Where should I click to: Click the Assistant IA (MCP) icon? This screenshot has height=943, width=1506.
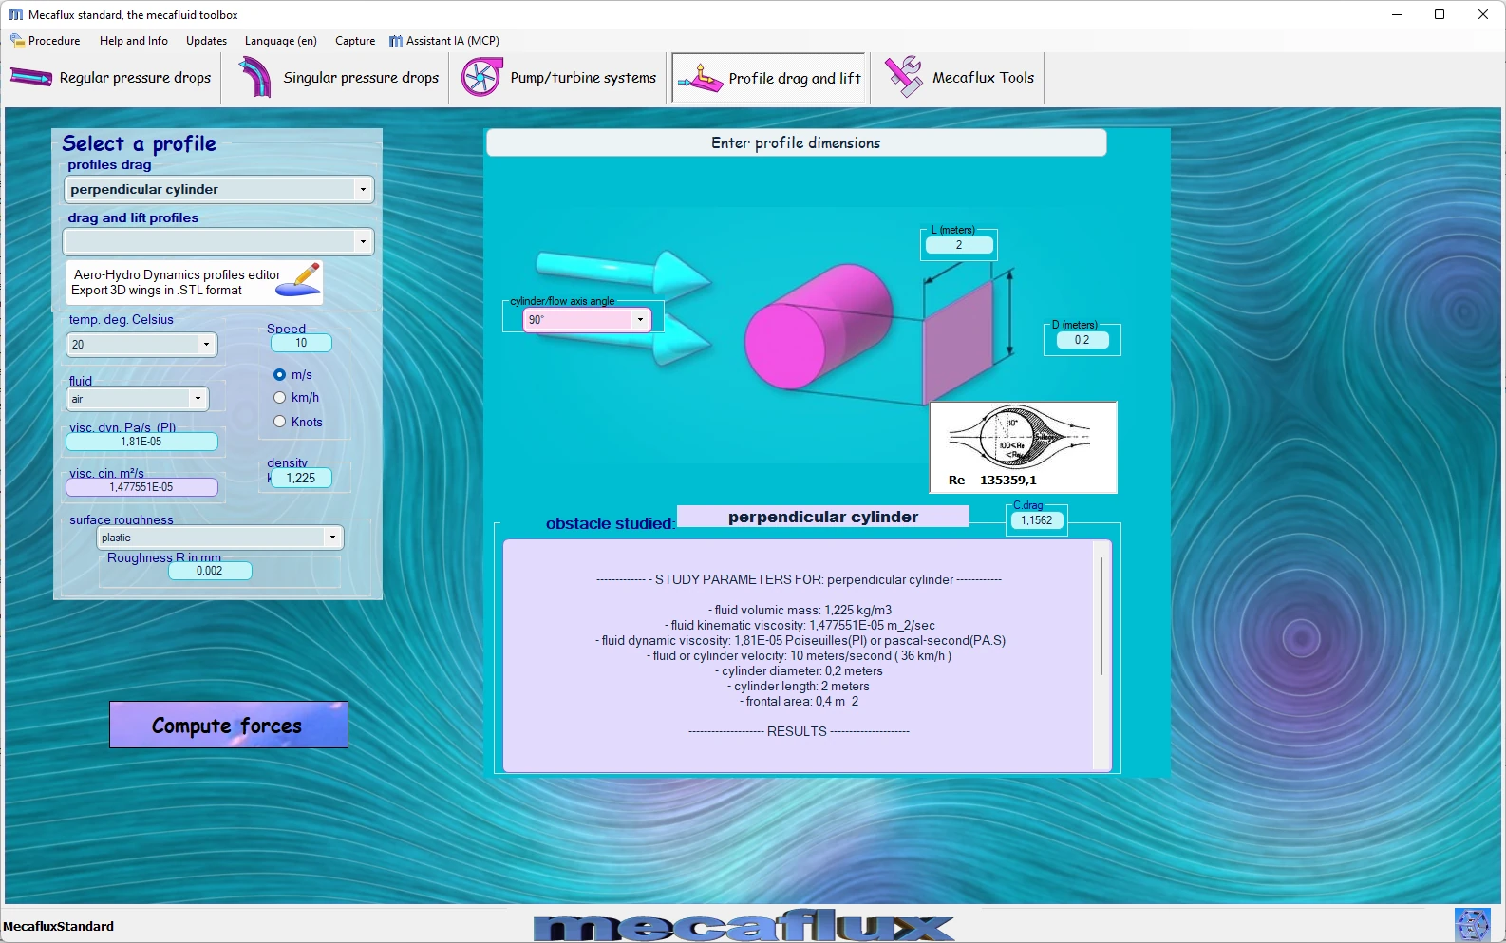[396, 41]
